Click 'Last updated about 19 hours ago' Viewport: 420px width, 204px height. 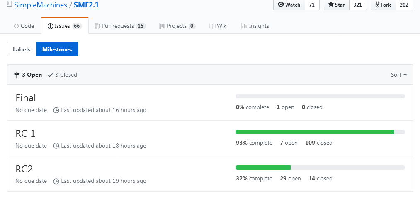[104, 181]
